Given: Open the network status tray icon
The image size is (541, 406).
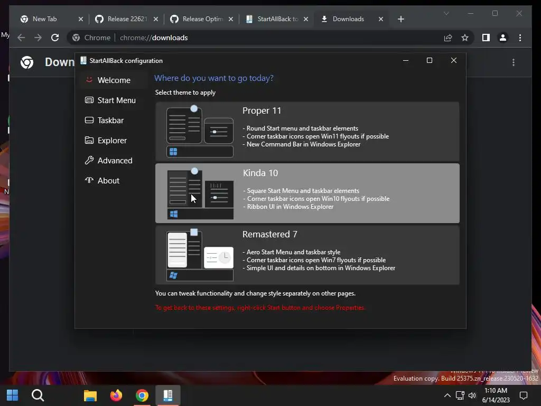Looking at the screenshot, I should tap(460, 395).
